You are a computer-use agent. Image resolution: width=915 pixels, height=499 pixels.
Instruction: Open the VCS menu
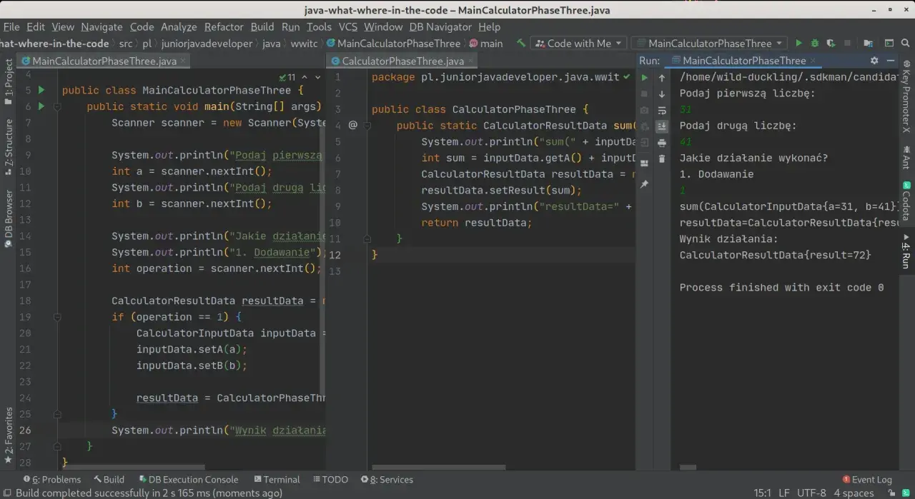347,26
